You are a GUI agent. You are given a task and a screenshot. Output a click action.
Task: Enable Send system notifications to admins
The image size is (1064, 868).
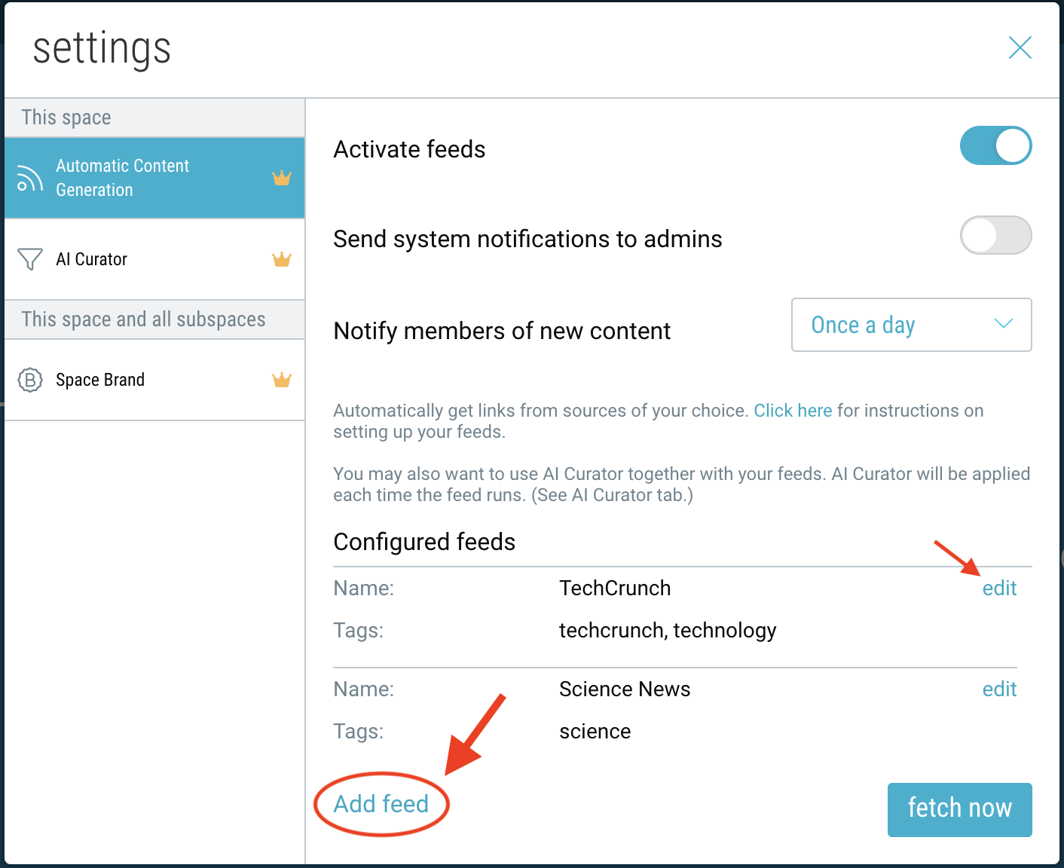click(x=995, y=236)
